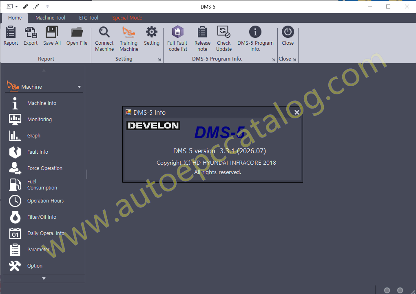Expand DMS-5 Program Info group launcher
Screen dimensions: 416x294
(x=274, y=60)
